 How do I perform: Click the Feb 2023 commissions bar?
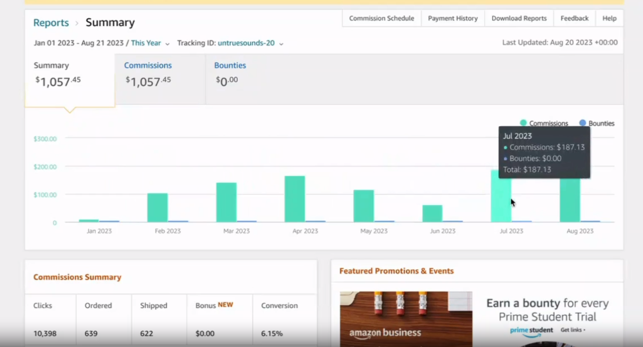157,208
